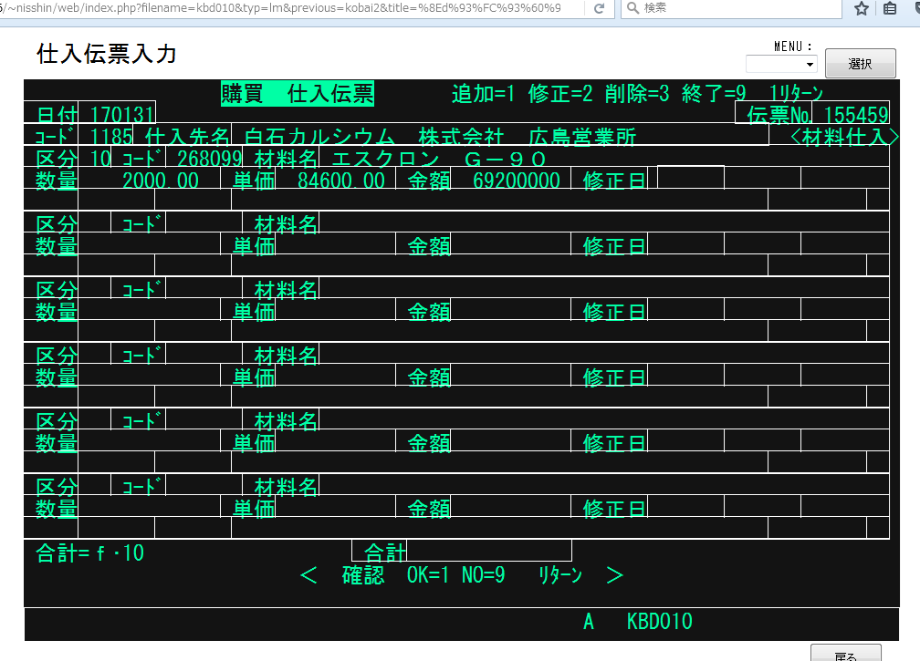The height and width of the screenshot is (661, 920).
Task: Open the MENU dropdown
Action: click(781, 65)
